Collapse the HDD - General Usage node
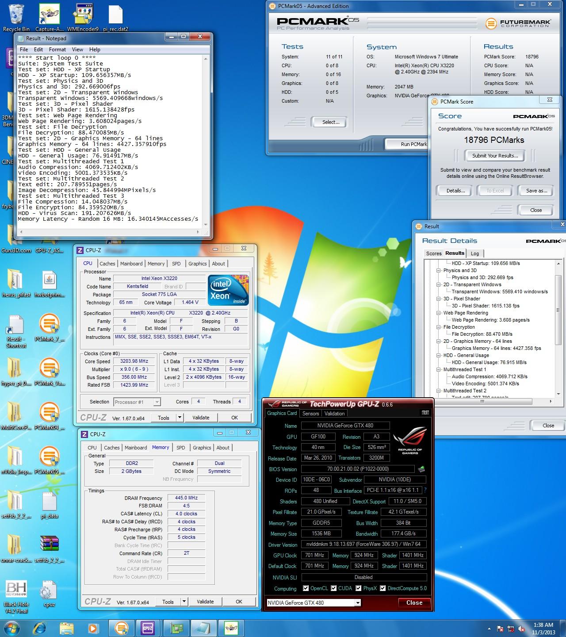Image resolution: width=566 pixels, height=637 pixels. (x=439, y=355)
